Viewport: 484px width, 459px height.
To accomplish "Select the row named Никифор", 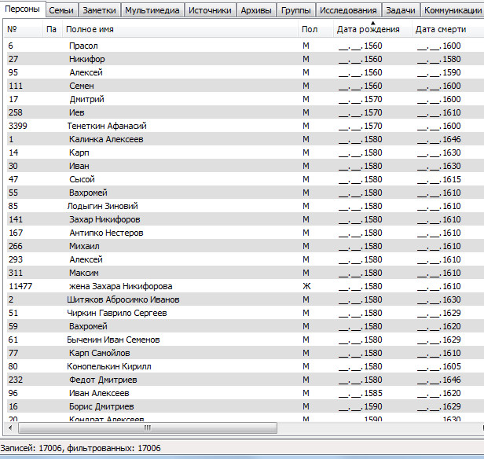I will click(x=244, y=59).
